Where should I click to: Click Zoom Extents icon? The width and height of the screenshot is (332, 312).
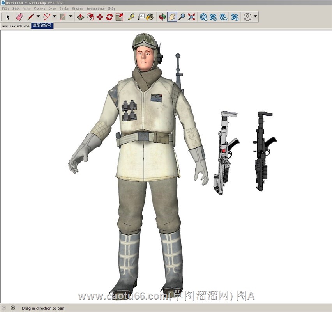[191, 17]
